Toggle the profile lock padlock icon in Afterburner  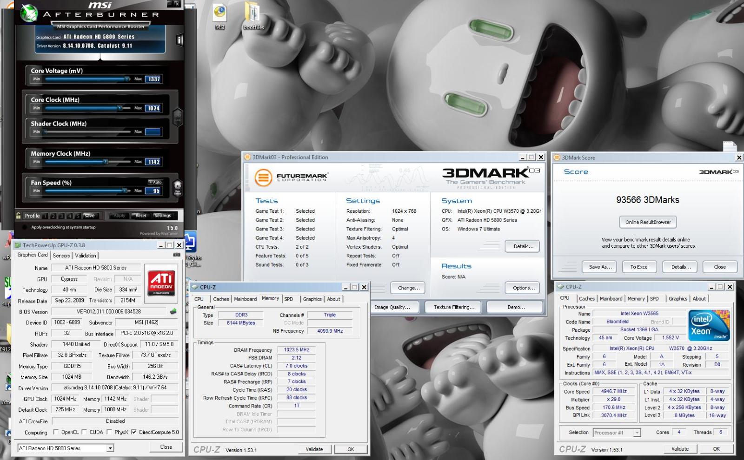tap(19, 216)
